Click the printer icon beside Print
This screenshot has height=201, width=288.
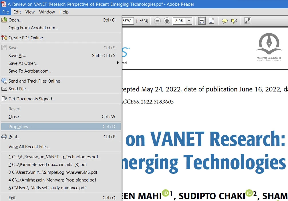coord(4,137)
